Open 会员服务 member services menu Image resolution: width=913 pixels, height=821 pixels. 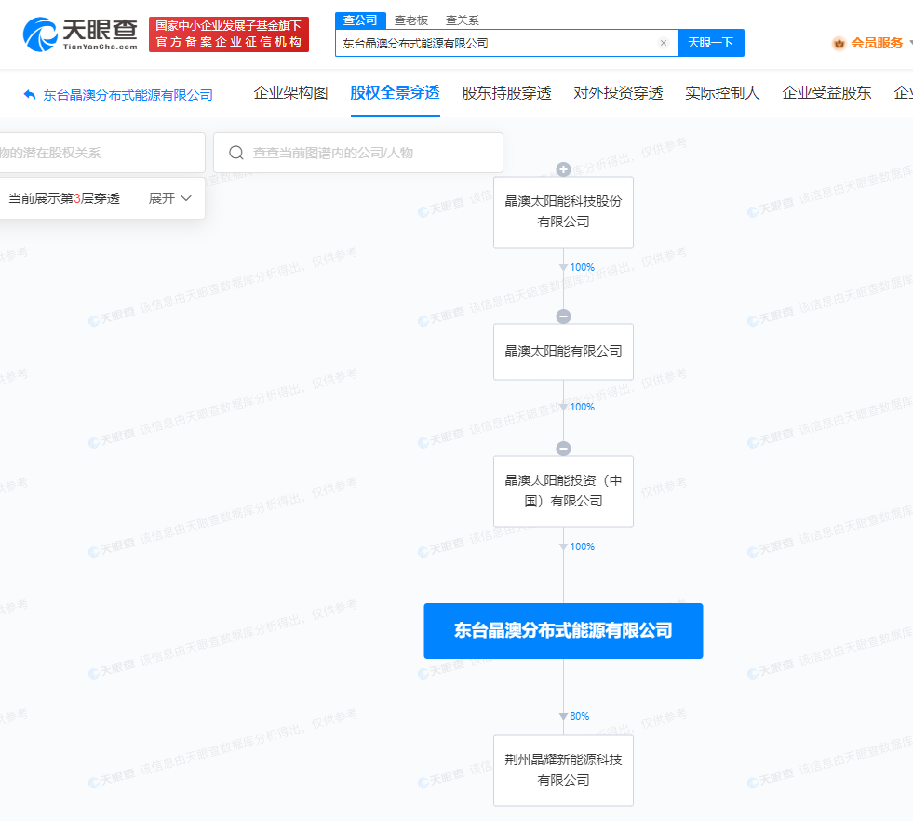point(877,43)
